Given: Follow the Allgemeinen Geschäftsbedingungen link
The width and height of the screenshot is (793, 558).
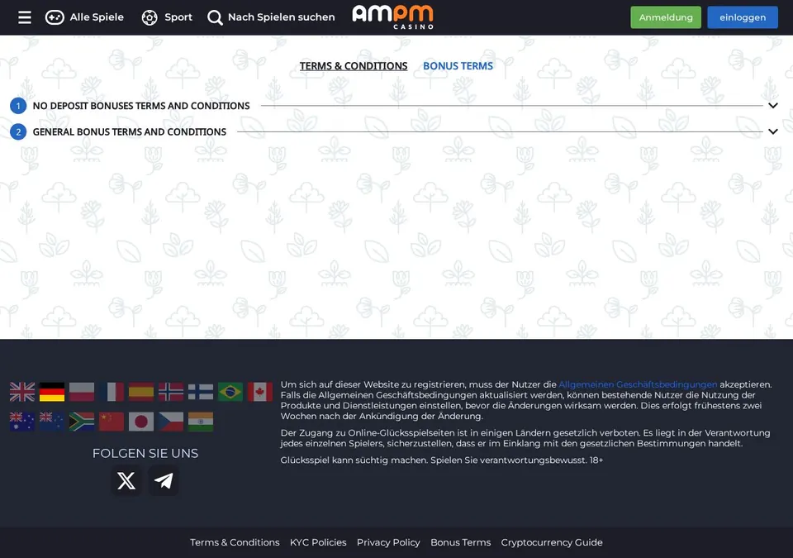Looking at the screenshot, I should (638, 384).
